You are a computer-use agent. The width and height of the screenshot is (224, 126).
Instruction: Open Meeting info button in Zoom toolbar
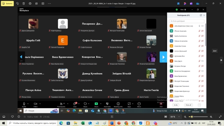(x=118, y=105)
